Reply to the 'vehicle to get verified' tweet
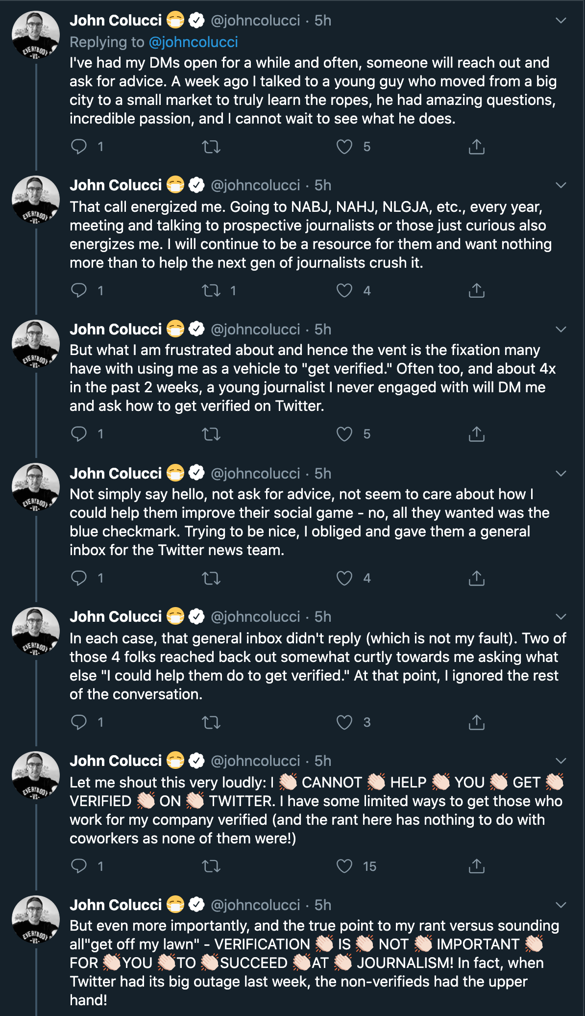The width and height of the screenshot is (585, 1016). pyautogui.click(x=79, y=434)
